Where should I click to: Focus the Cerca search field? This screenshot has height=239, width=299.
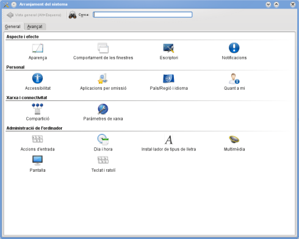(143, 15)
